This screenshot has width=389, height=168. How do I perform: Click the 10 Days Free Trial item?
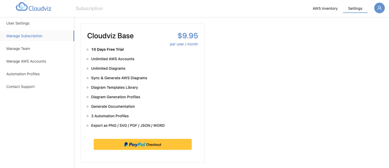(107, 50)
